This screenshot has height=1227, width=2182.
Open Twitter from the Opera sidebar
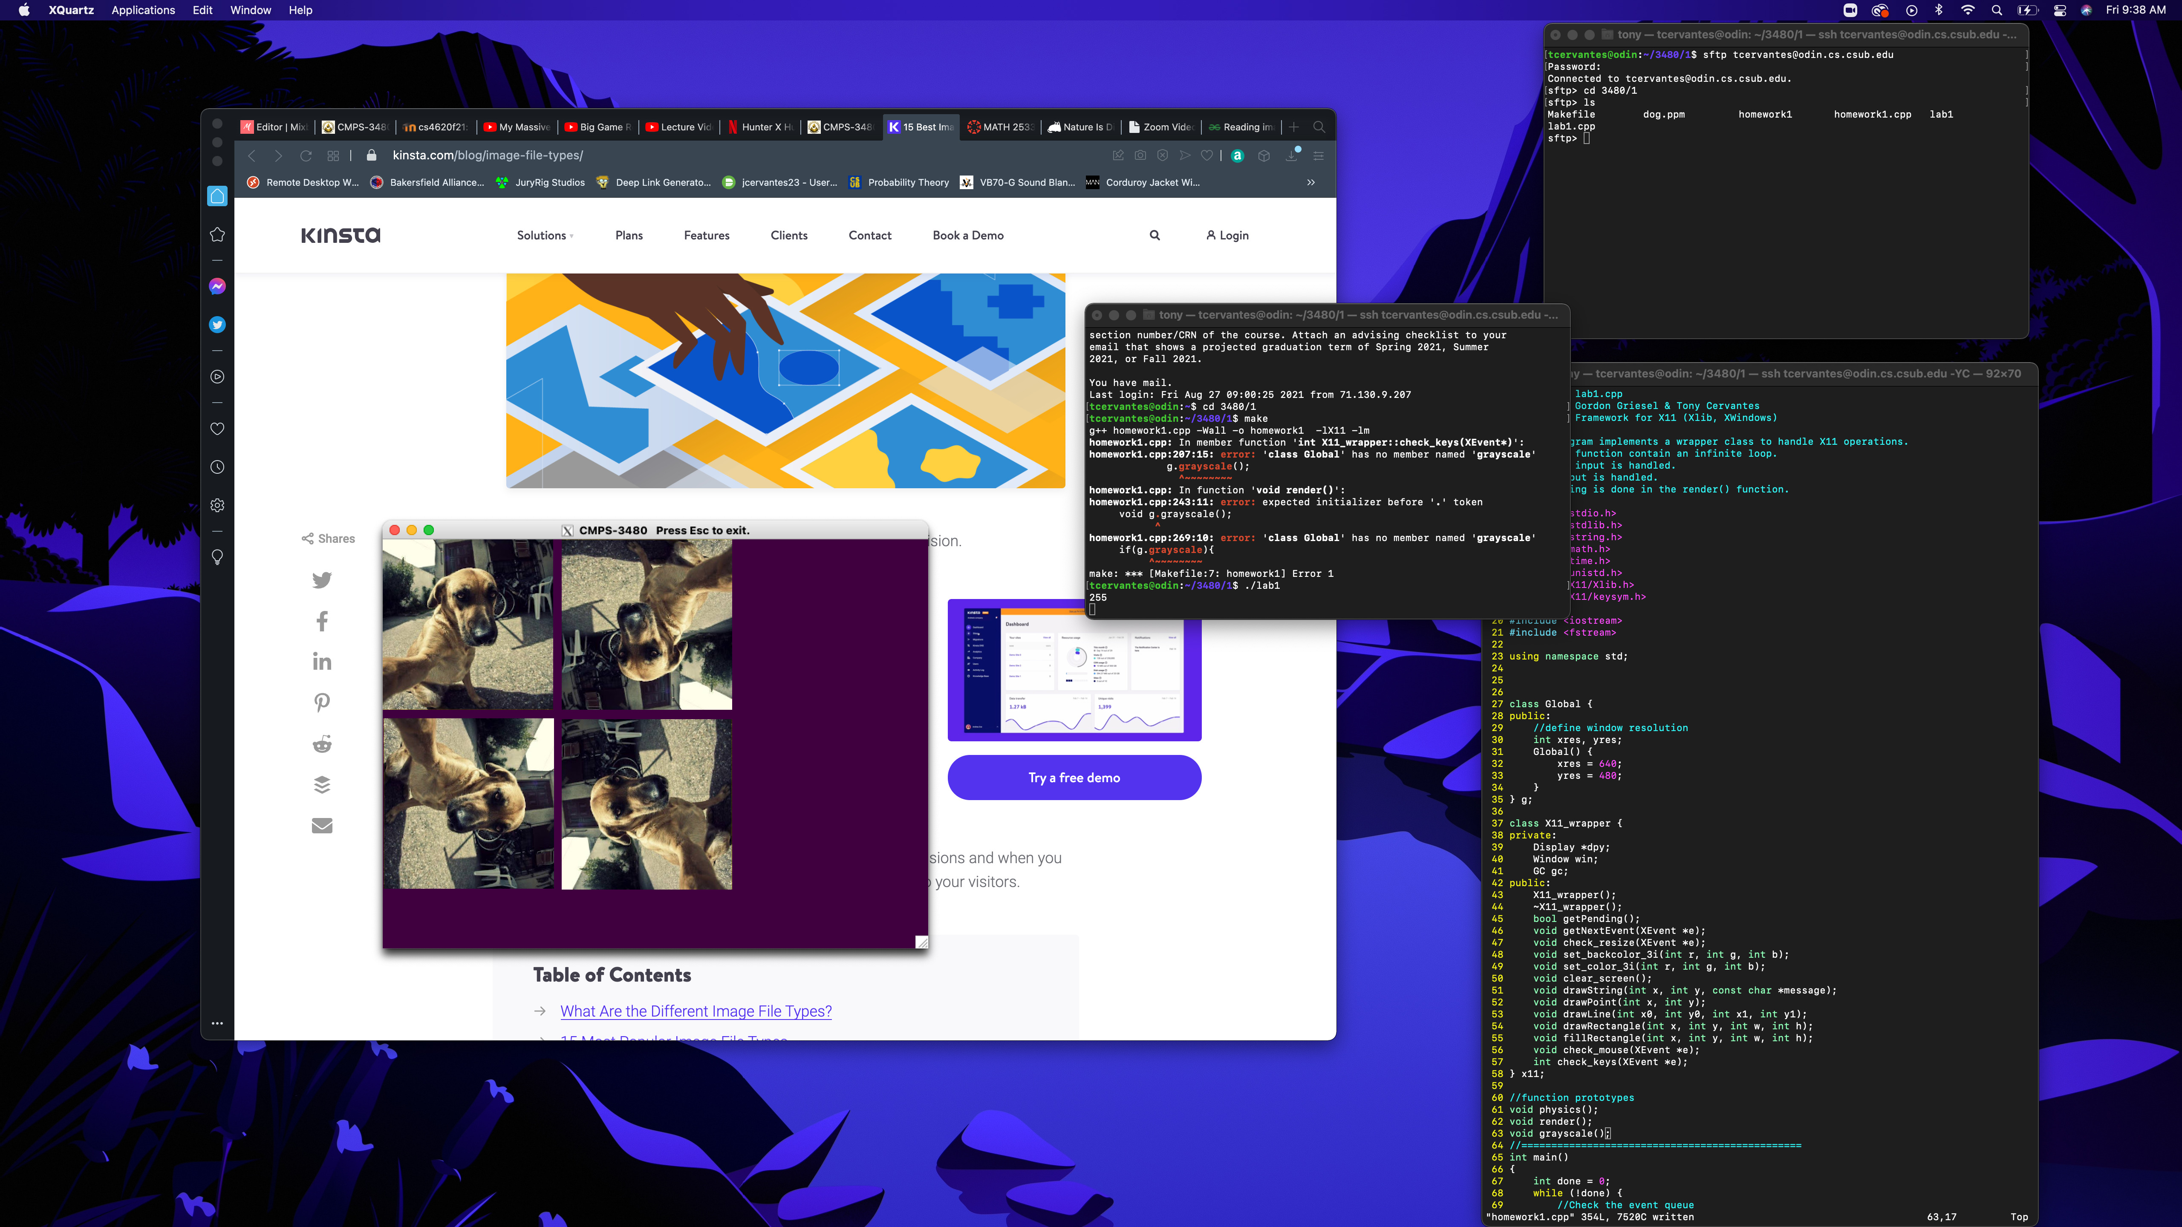click(217, 324)
